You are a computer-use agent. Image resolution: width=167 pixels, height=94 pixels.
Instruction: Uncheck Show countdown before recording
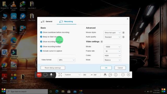click(41, 32)
